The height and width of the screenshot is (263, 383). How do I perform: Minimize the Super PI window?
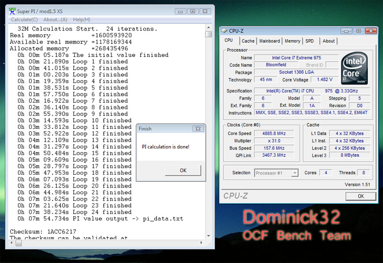click(x=180, y=11)
